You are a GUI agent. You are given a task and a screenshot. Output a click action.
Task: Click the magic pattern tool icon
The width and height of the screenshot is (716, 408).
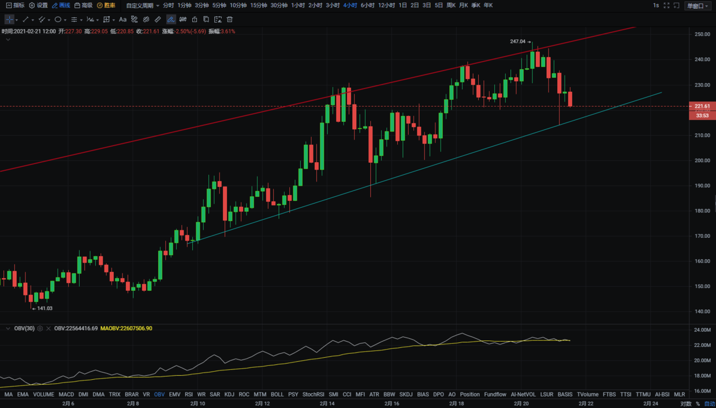point(135,19)
